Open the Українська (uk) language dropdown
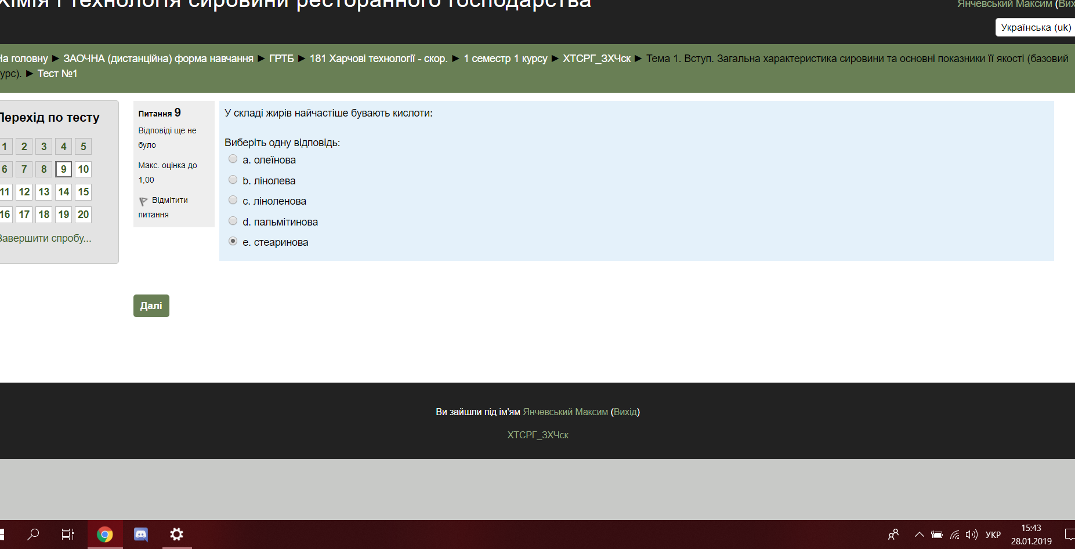Viewport: 1075px width, 549px height. pyautogui.click(x=1036, y=27)
